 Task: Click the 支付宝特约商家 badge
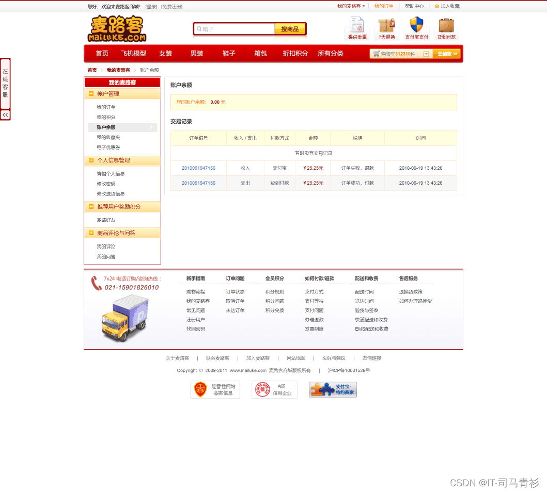333,389
